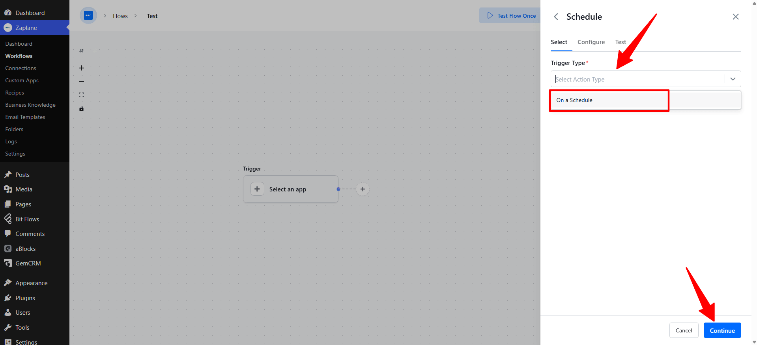Open Flows in the breadcrumb
This screenshot has height=345, width=757.
tap(120, 16)
